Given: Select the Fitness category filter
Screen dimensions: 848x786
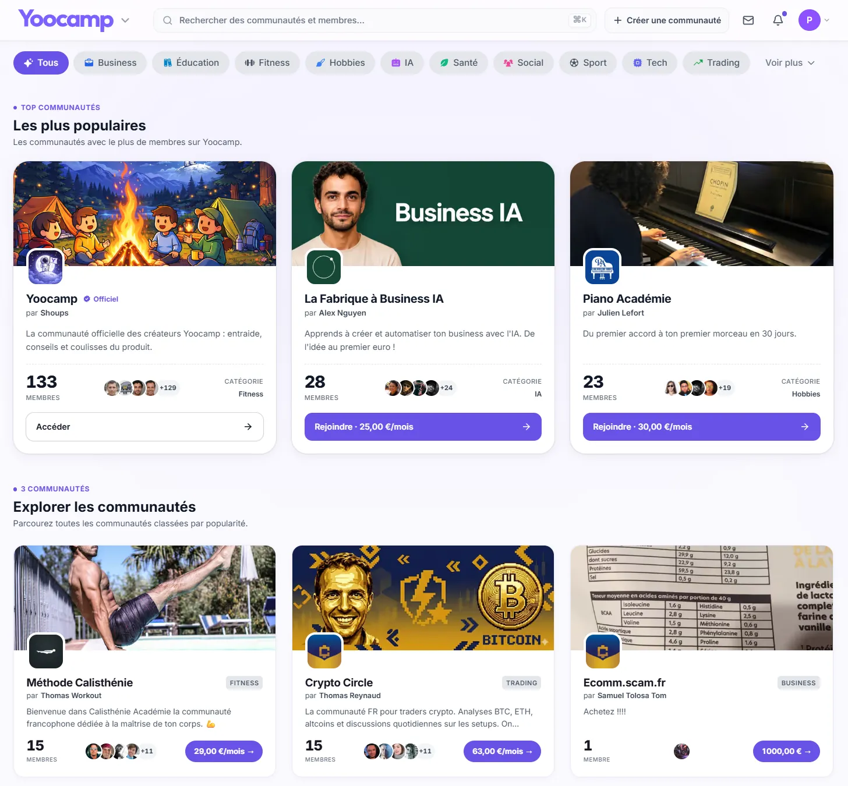Looking at the screenshot, I should [267, 63].
